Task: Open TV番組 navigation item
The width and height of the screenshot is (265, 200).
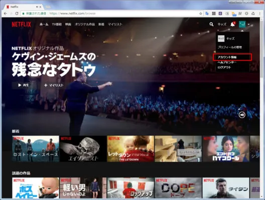Action: 57,24
